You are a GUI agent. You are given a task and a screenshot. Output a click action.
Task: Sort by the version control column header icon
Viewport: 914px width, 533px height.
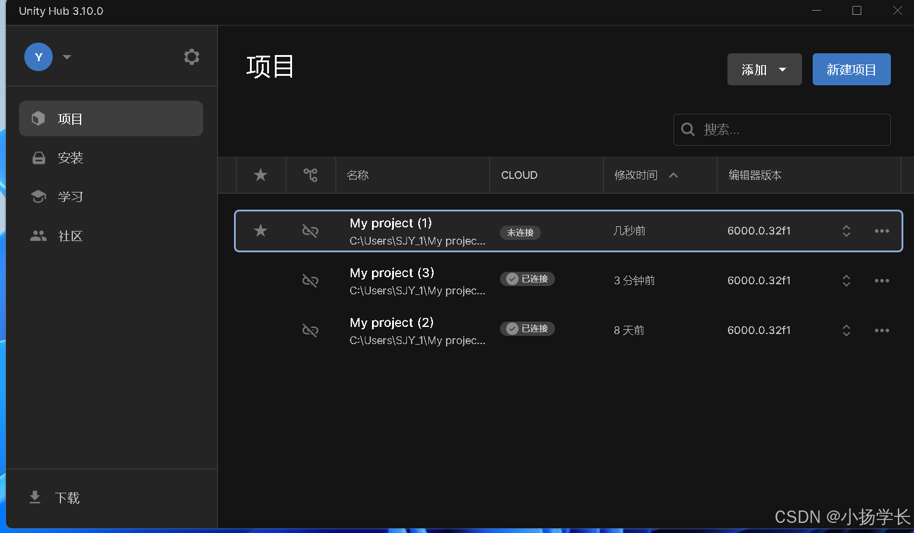click(x=310, y=175)
